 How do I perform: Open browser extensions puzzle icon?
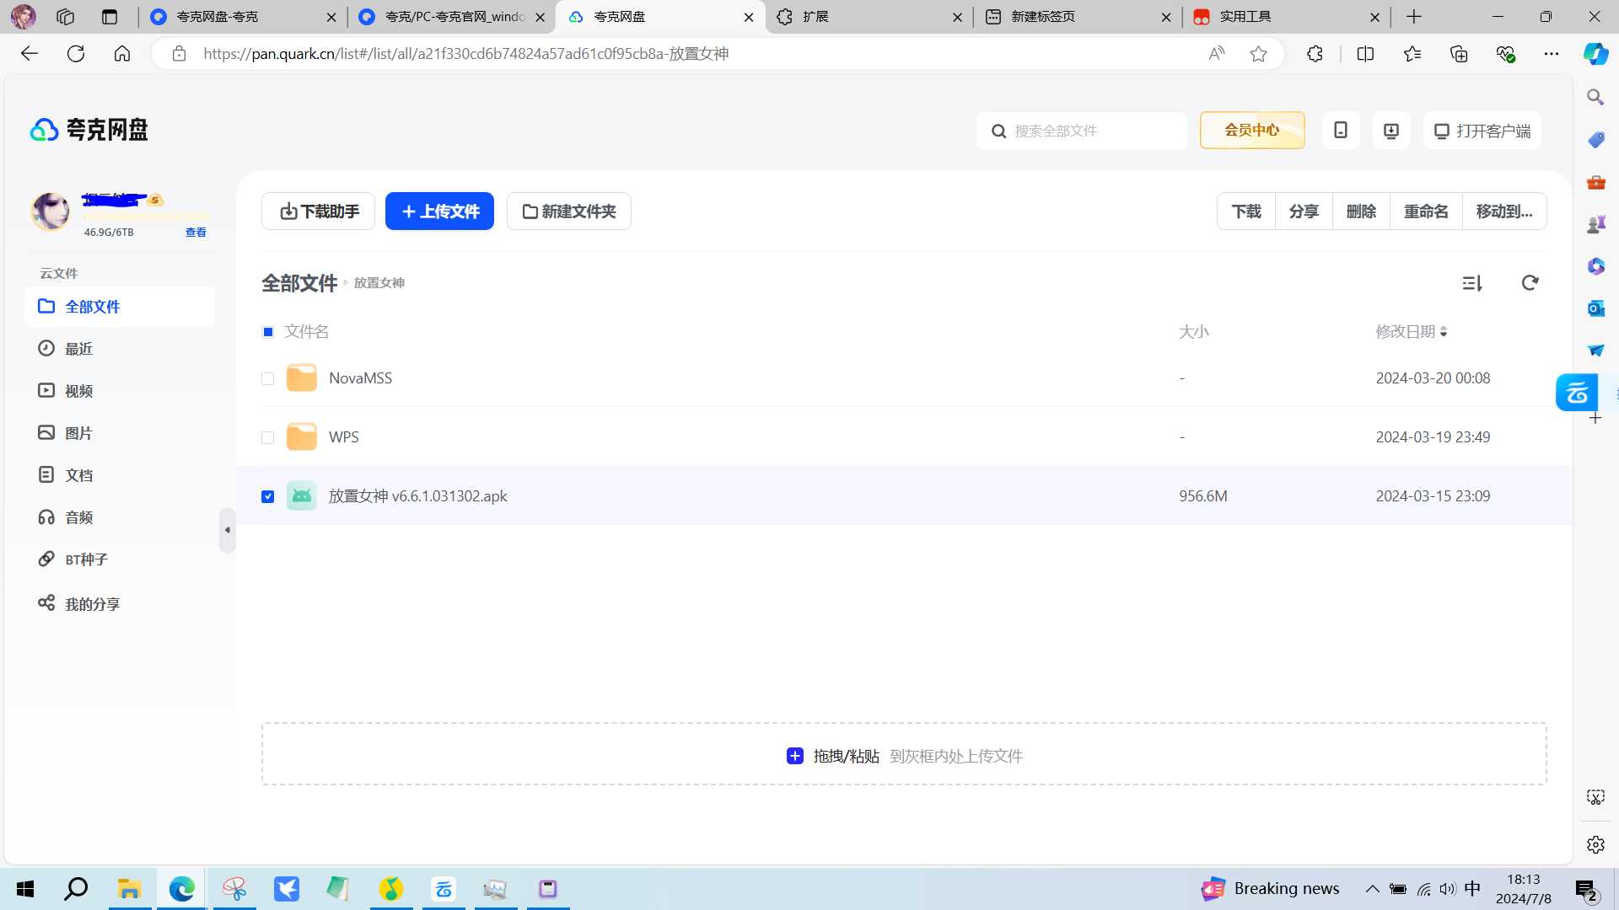tap(1315, 54)
